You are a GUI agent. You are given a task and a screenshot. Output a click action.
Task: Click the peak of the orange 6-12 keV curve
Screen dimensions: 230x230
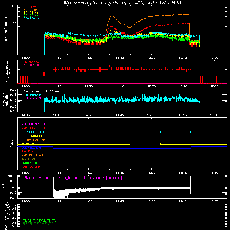112,16
